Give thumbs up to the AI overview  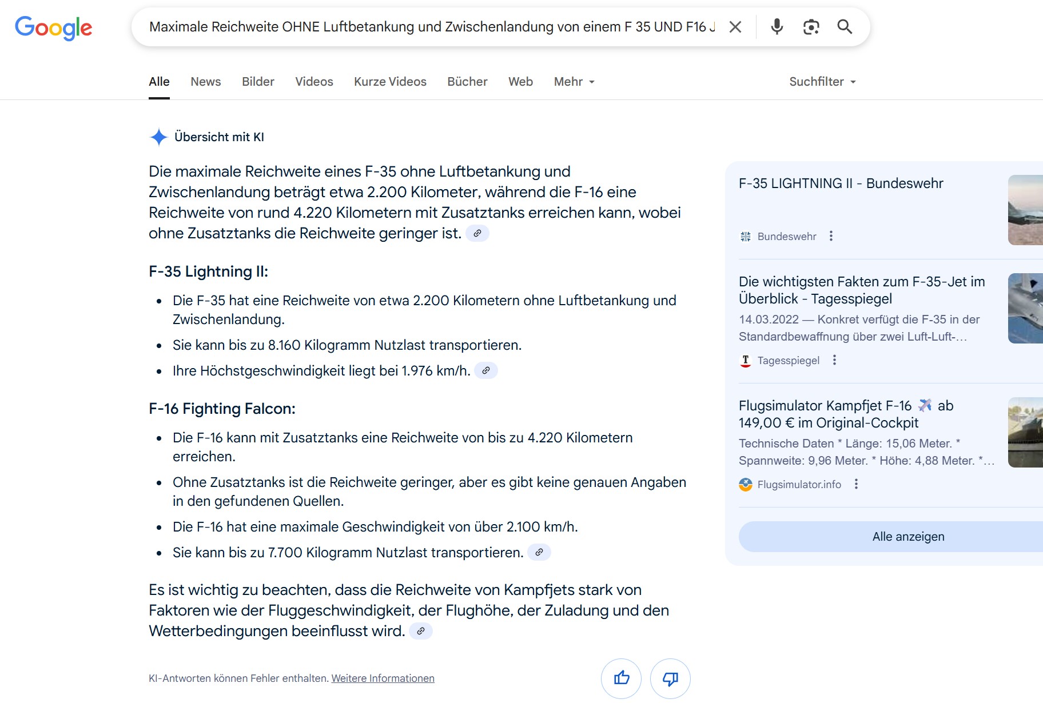[x=621, y=678]
